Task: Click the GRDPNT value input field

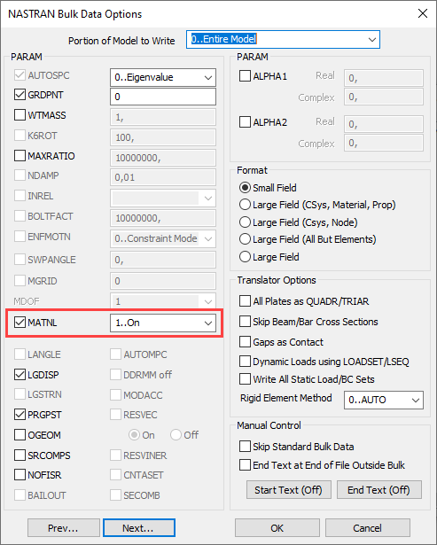Action: pyautogui.click(x=163, y=97)
